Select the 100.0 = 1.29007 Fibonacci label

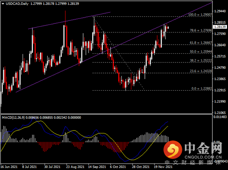point(200,15)
